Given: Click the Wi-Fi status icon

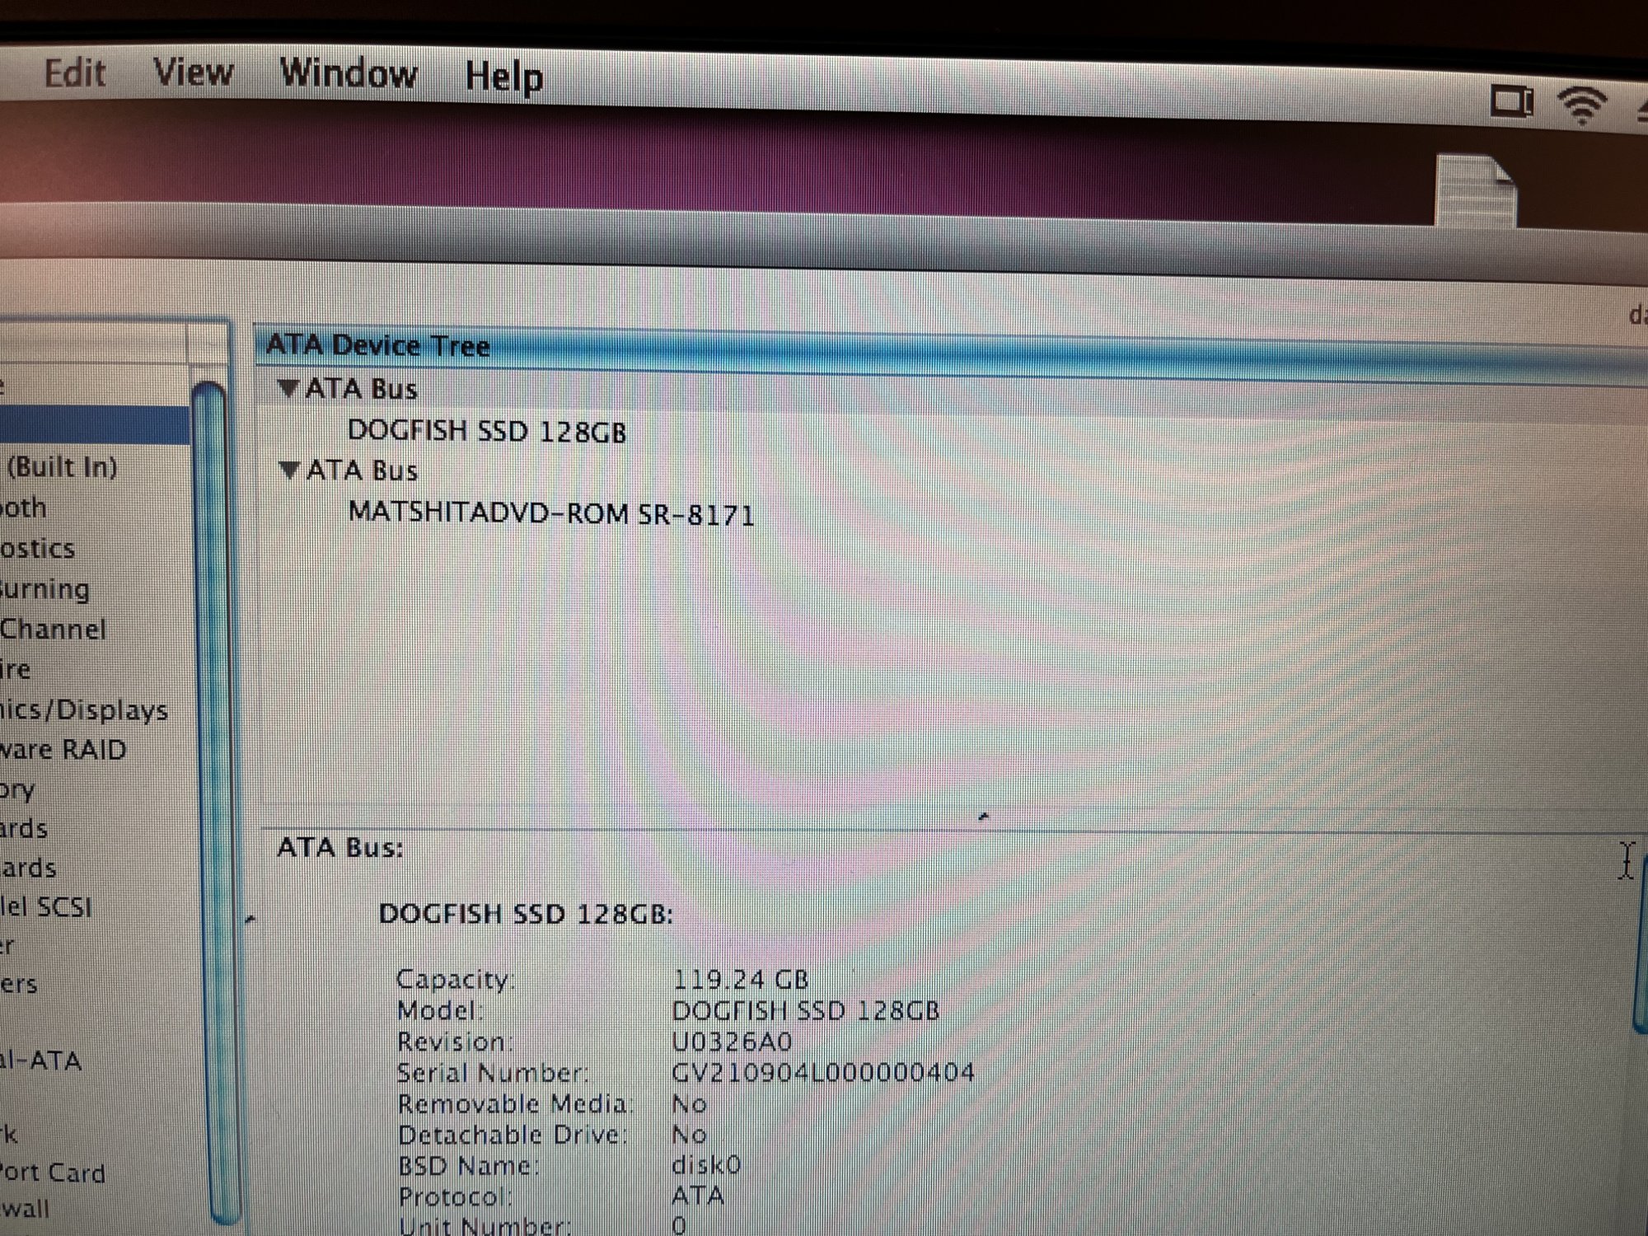Looking at the screenshot, I should tap(1581, 105).
